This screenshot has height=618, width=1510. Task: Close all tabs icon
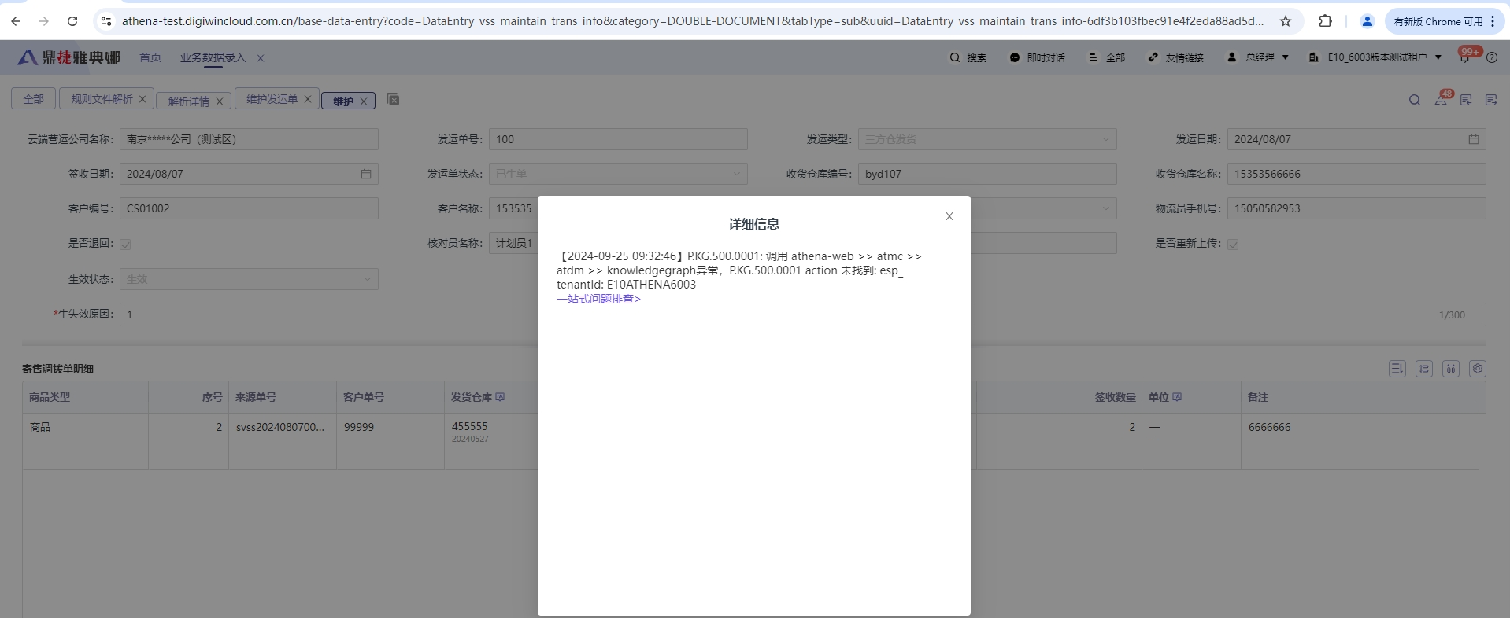(393, 99)
